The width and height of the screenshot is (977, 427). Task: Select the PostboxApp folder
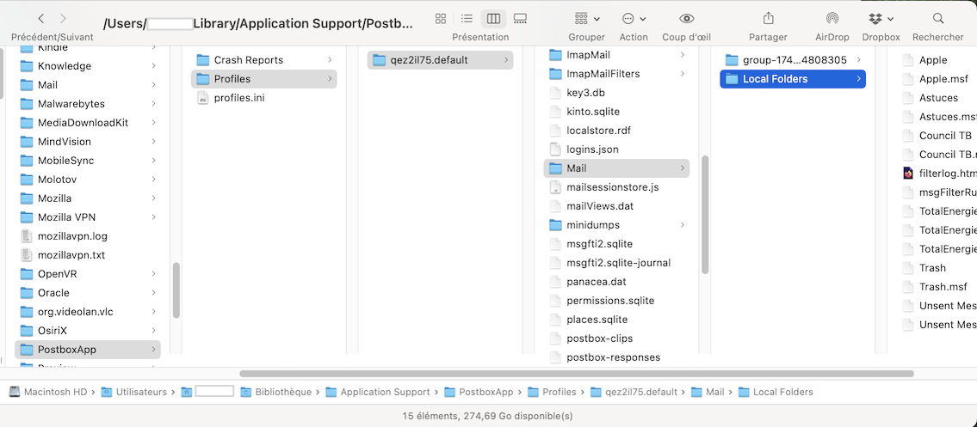click(87, 350)
